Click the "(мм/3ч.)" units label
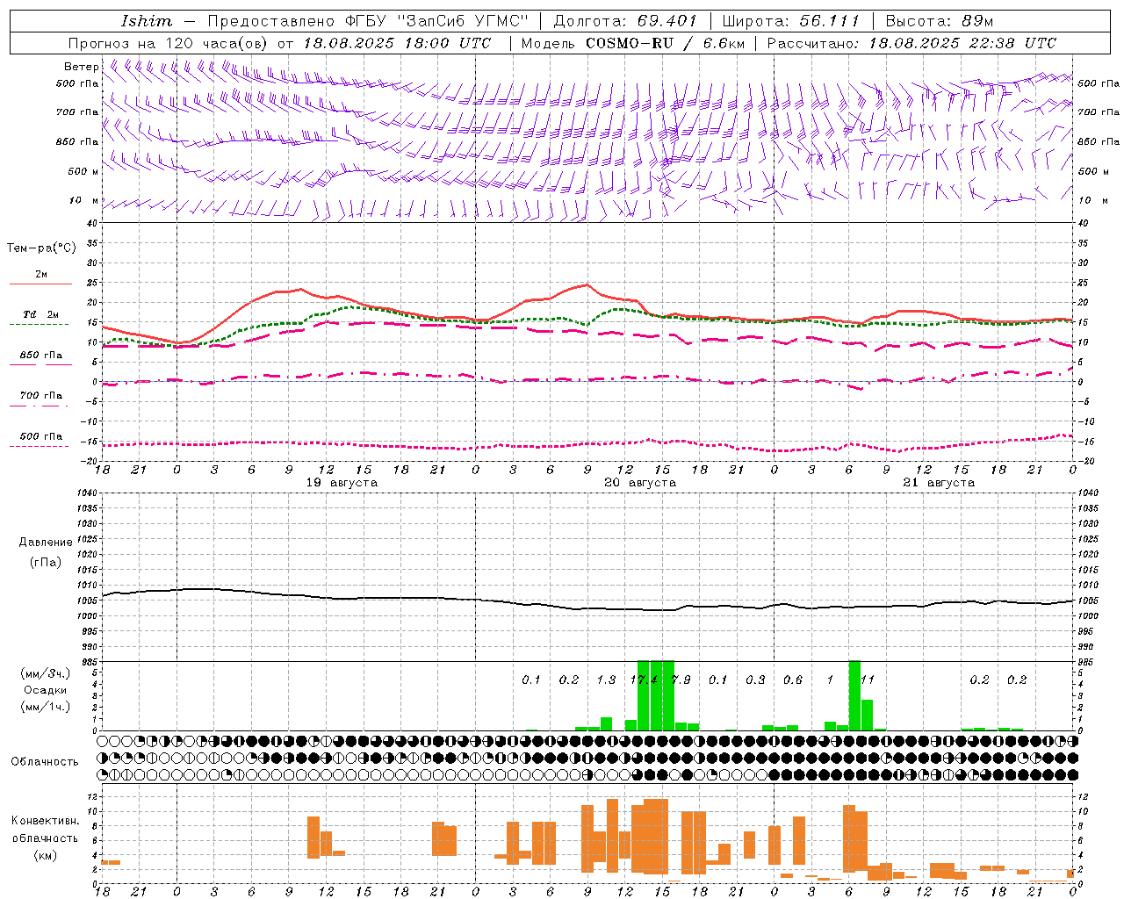 coord(46,673)
